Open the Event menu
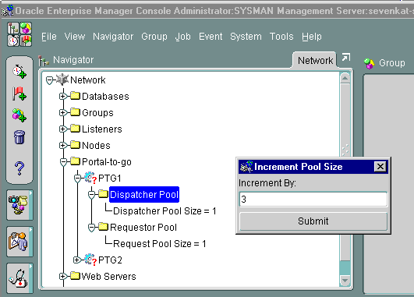Screen dimensions: 414x297 click(211, 37)
